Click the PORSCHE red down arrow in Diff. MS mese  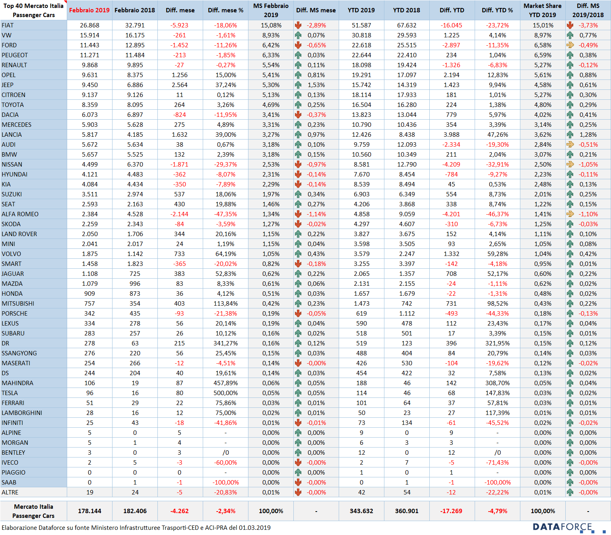point(298,313)
